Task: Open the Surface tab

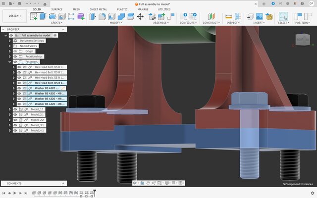Action: point(57,9)
